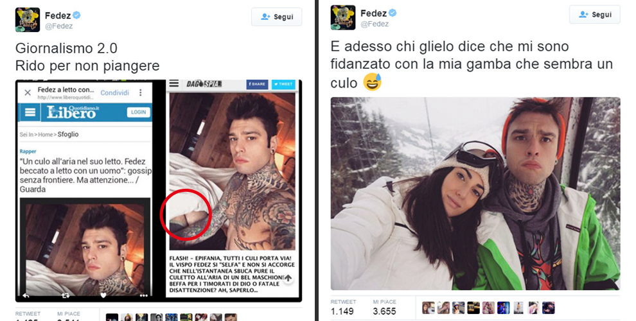636x321 pixels.
Task: Click the Sfoglio breadcrumb item
Action: (x=67, y=134)
